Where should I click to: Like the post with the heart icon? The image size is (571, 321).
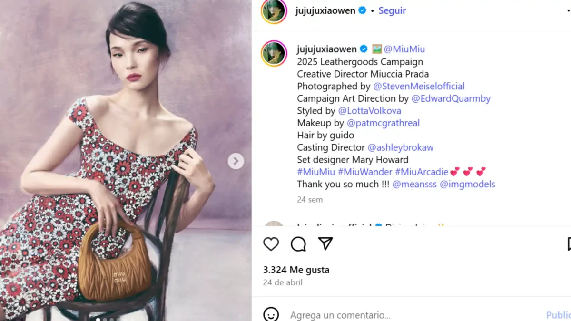pos(271,244)
